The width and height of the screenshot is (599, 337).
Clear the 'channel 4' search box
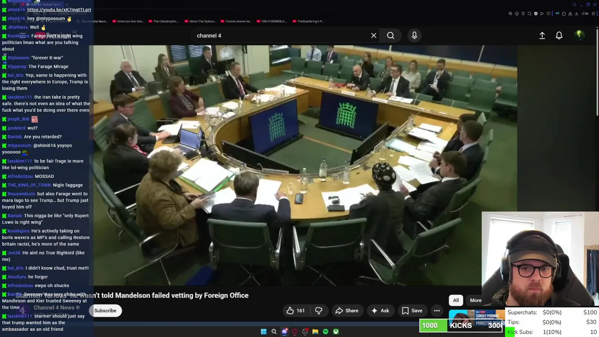pyautogui.click(x=373, y=36)
